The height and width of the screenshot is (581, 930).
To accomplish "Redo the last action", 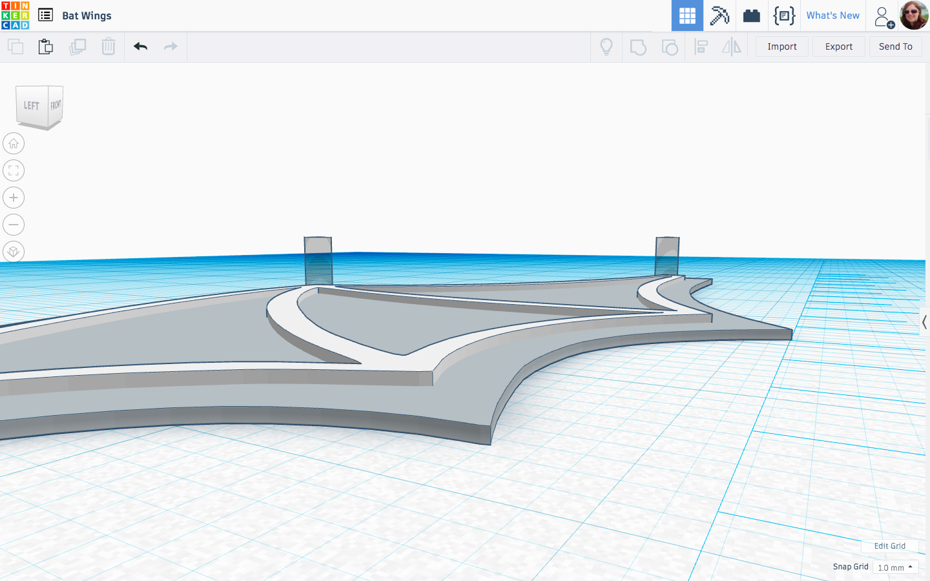I will (x=170, y=46).
